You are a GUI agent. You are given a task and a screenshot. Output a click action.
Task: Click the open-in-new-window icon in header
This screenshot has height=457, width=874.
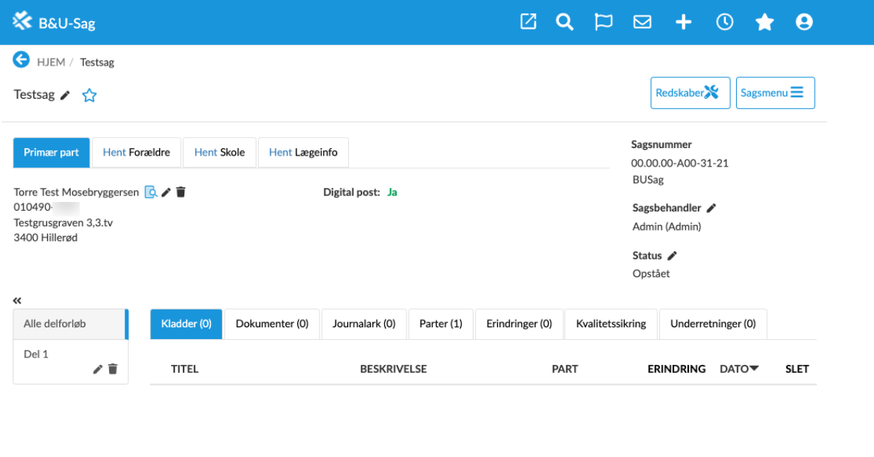528,22
